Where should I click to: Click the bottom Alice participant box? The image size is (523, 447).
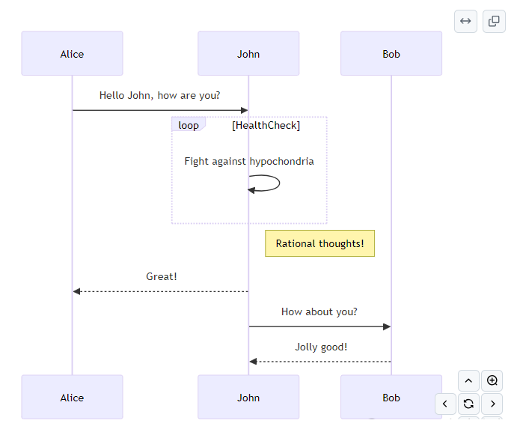72,397
